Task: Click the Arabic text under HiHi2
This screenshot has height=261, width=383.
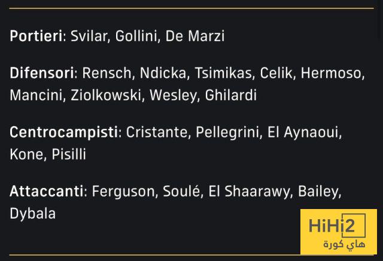Action: pyautogui.click(x=344, y=244)
